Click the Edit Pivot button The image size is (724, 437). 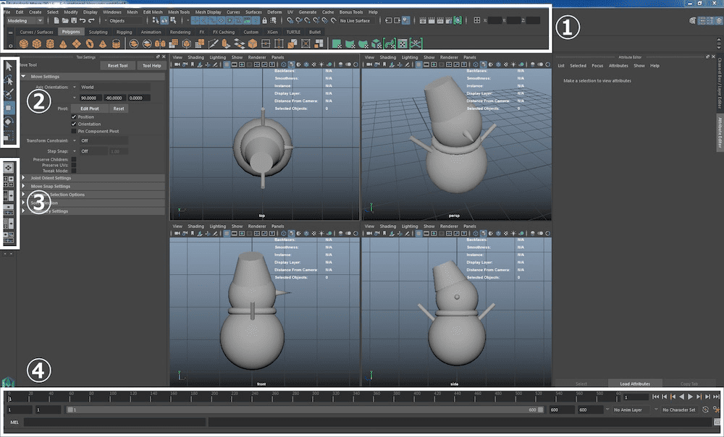coord(90,109)
